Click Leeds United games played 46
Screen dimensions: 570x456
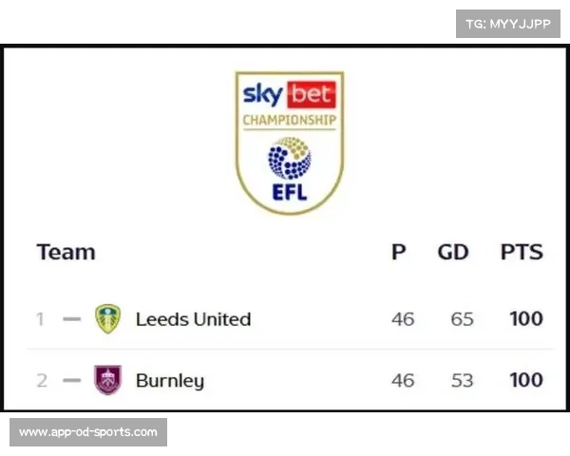(x=403, y=319)
